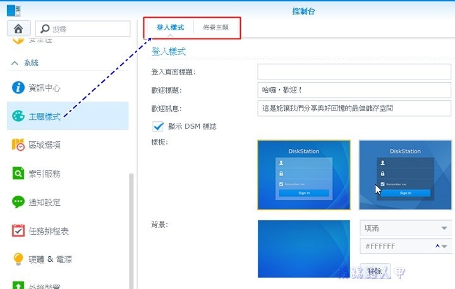
Task: Click the sidebar vertical scrollbar
Action: [x=131, y=230]
